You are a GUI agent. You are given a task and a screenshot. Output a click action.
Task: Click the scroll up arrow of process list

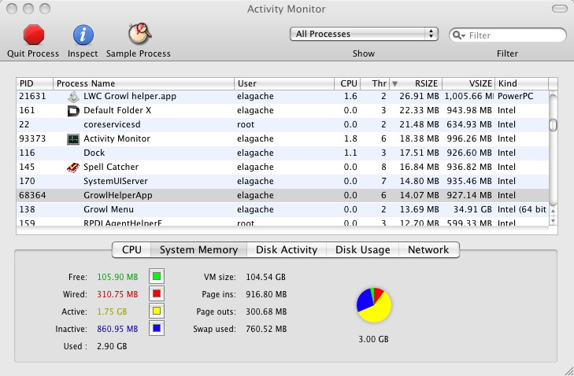[553, 211]
